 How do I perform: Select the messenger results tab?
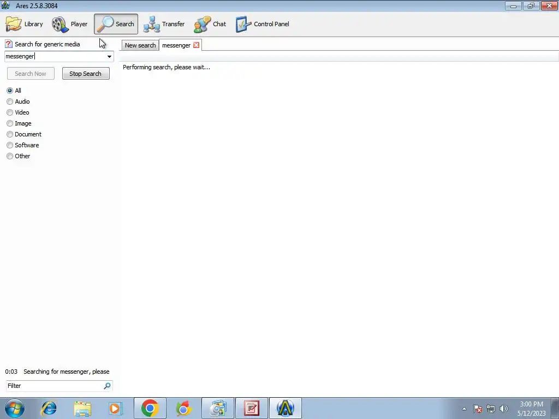click(x=176, y=45)
